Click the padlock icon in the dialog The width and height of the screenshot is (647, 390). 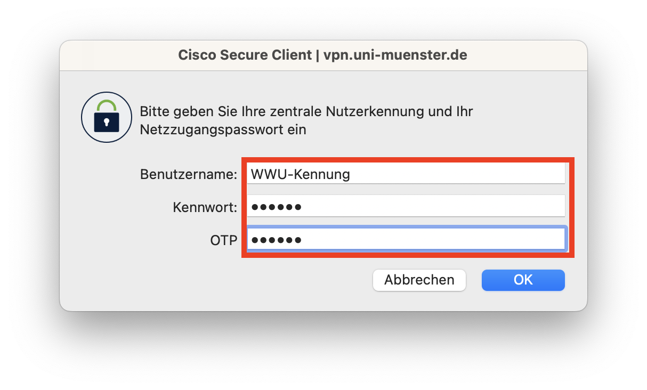pos(107,118)
